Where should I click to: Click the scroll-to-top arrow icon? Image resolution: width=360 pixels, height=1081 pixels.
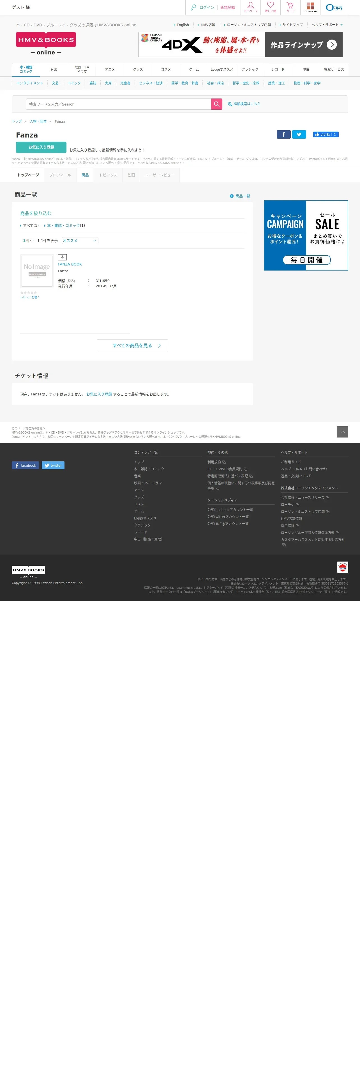click(342, 432)
